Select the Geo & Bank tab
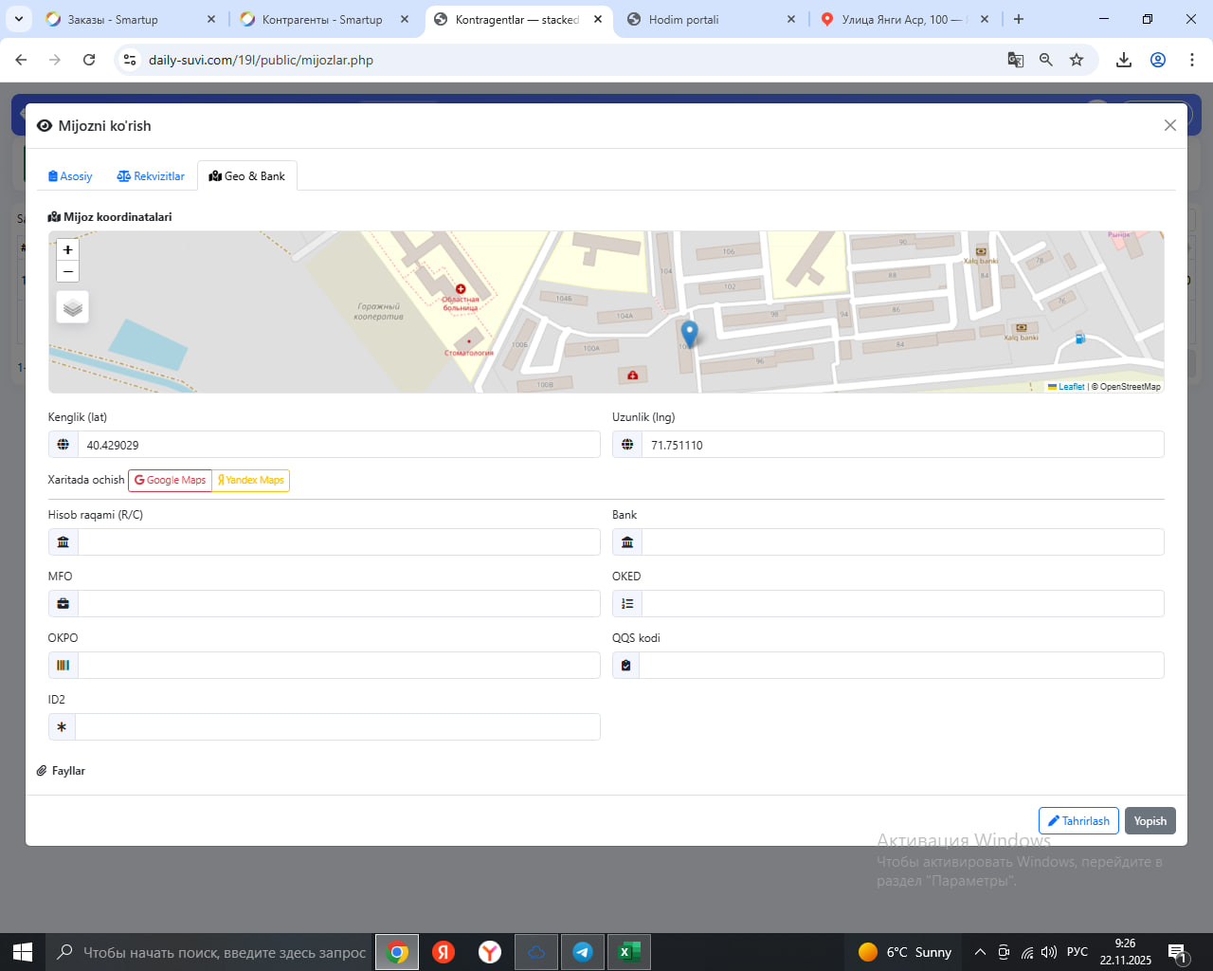Viewport: 1213px width, 971px height. pos(247,176)
